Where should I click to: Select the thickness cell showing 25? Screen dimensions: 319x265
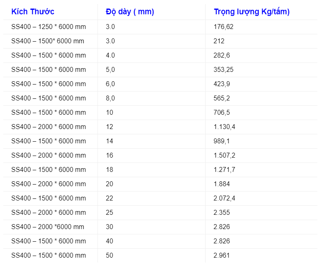[x=109, y=213]
